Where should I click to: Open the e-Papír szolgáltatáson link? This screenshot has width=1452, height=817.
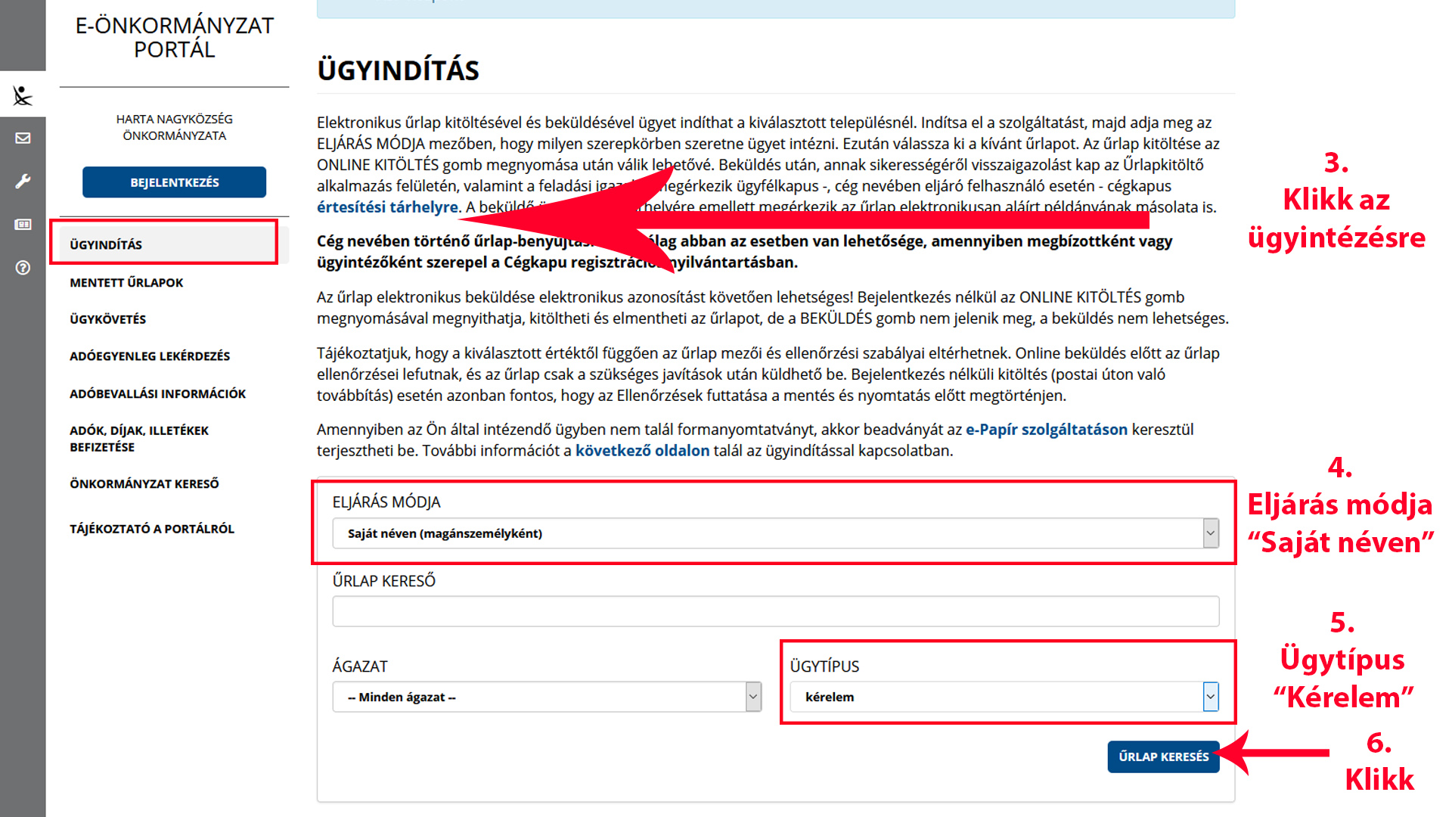[1047, 430]
